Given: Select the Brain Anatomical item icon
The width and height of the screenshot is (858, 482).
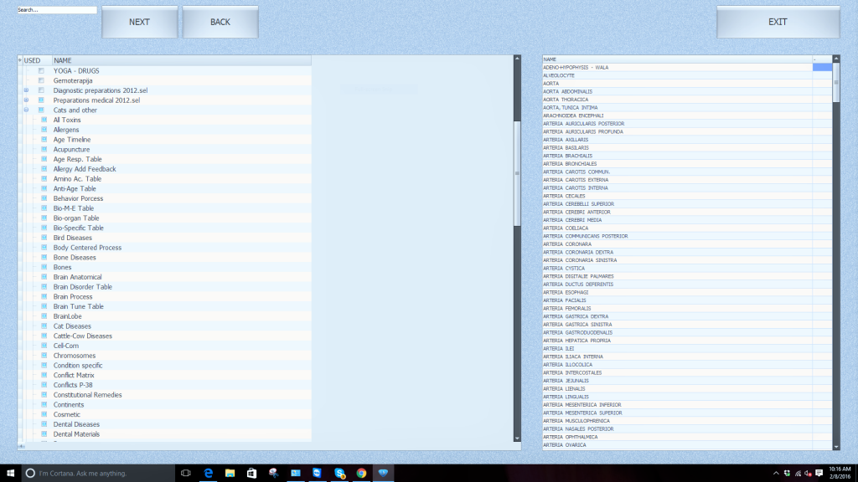Looking at the screenshot, I should (x=44, y=277).
